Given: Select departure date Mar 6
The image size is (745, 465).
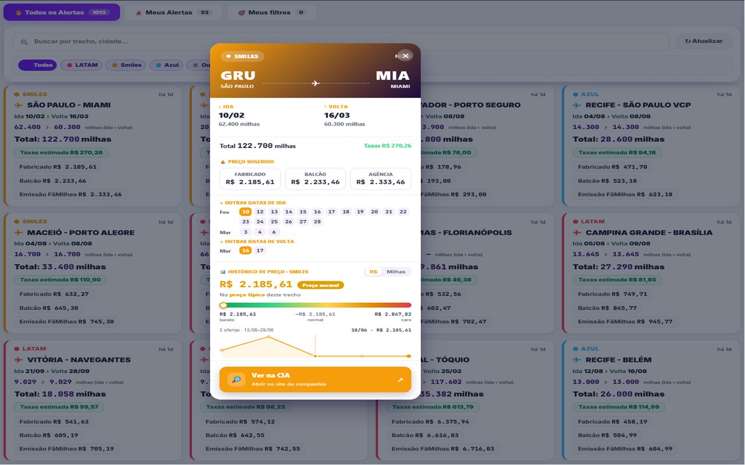Looking at the screenshot, I should point(274,232).
